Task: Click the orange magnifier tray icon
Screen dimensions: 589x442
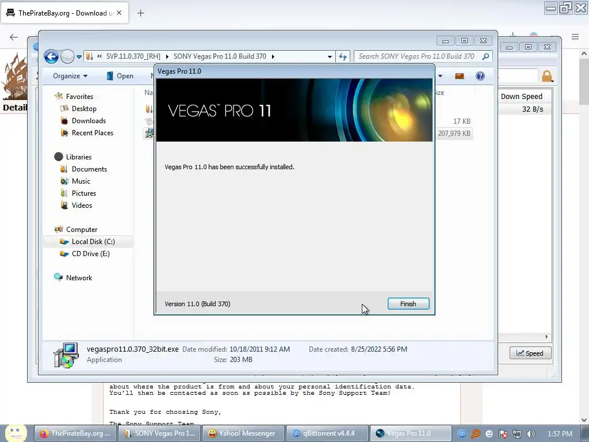Action: pos(476,434)
